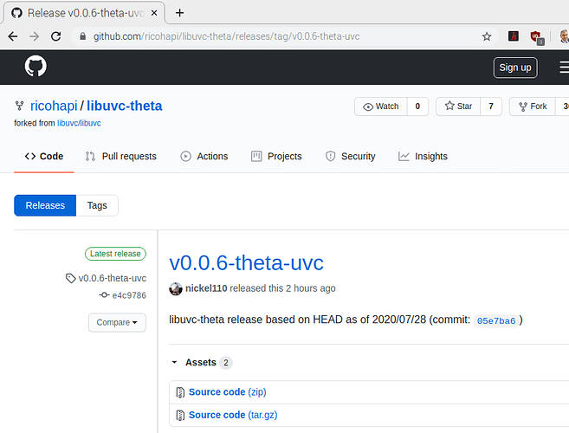Switch to the Code tab

[44, 157]
